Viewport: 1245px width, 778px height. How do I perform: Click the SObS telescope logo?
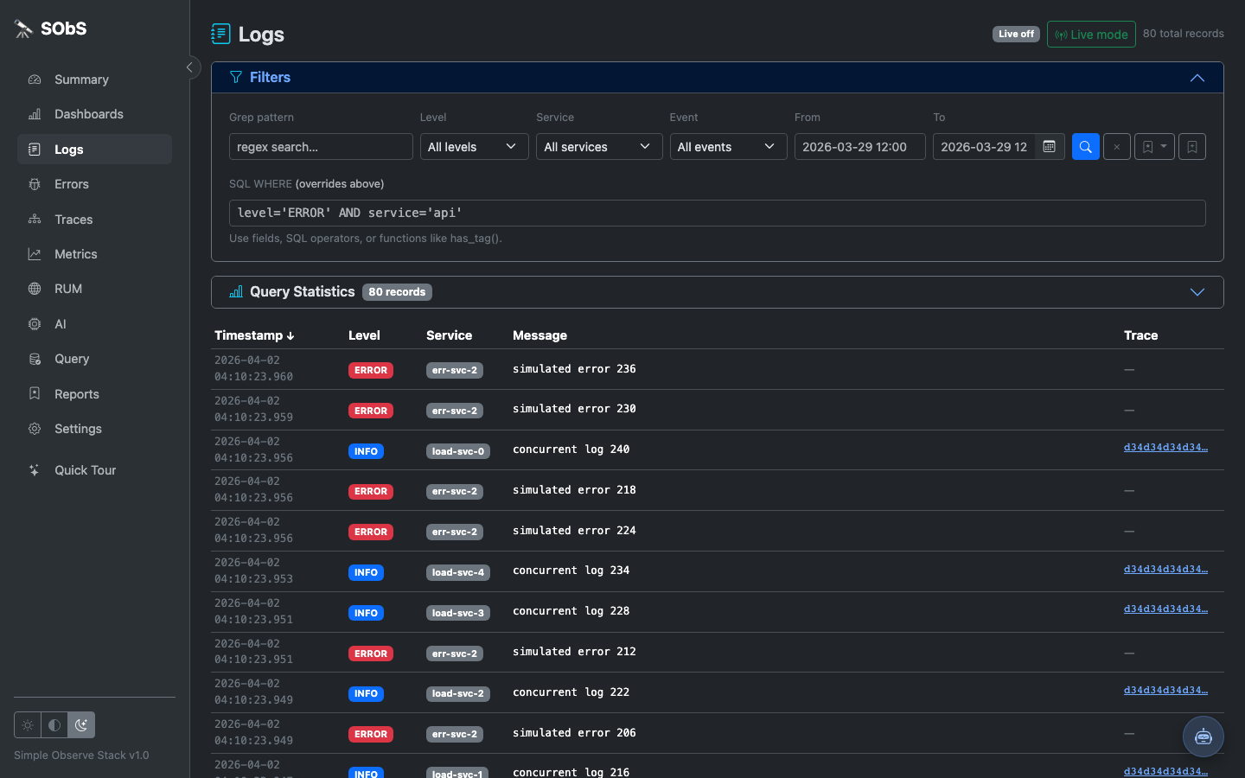[23, 29]
